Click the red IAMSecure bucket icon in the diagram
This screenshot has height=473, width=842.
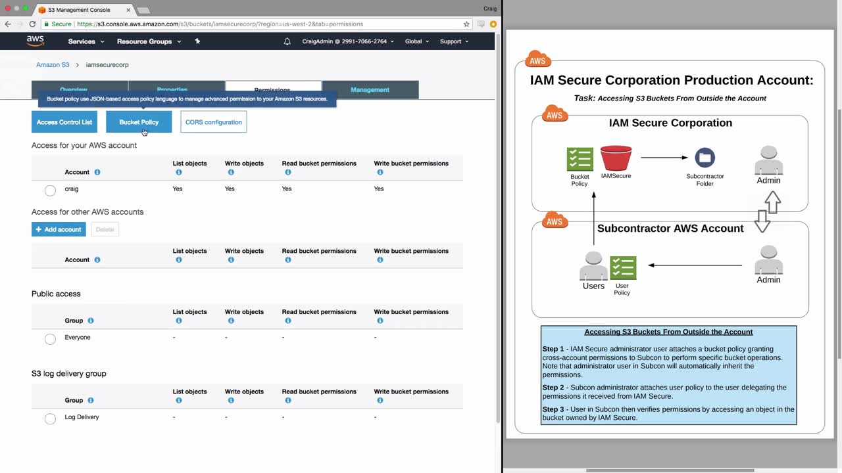pyautogui.click(x=616, y=158)
